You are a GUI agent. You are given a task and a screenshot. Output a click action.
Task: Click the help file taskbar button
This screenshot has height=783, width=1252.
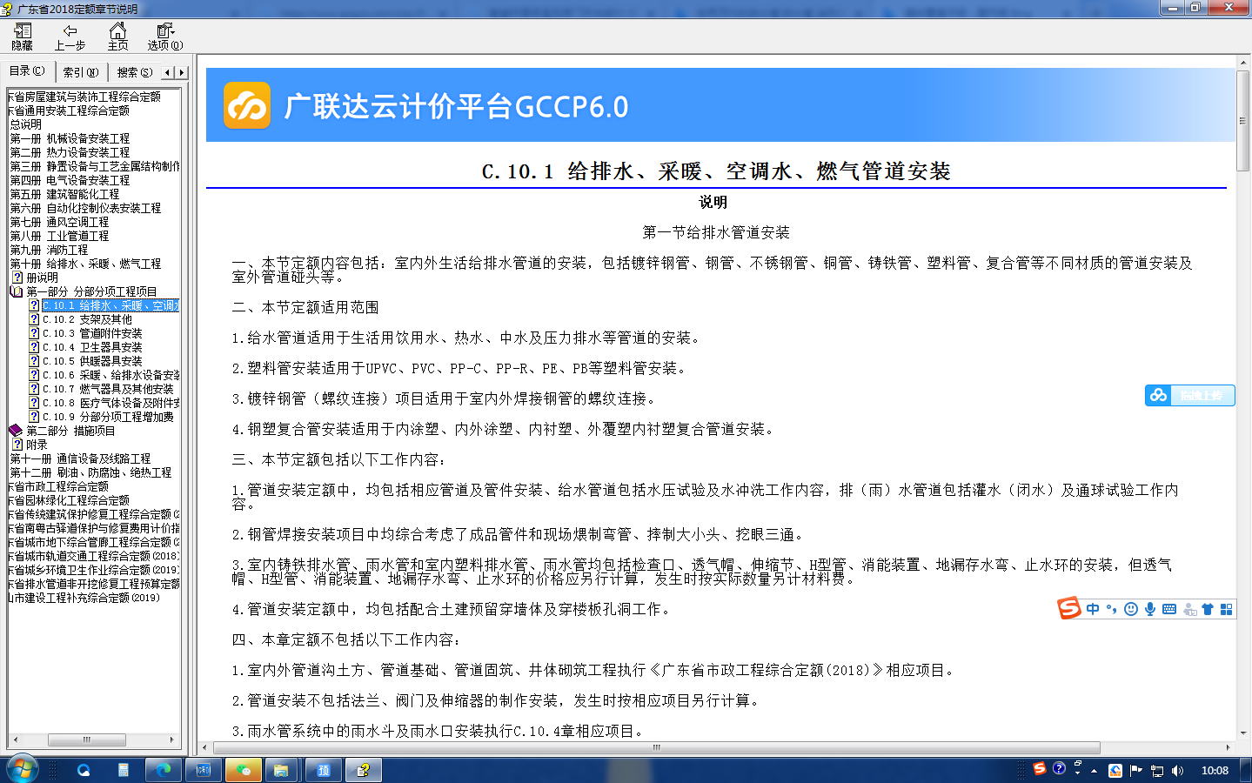click(x=363, y=770)
